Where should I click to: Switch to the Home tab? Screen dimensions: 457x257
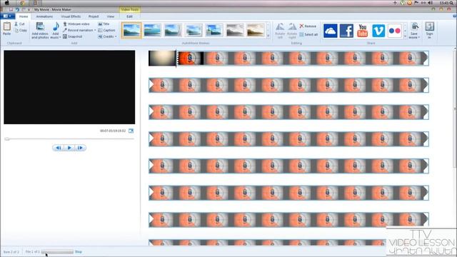coord(24,16)
